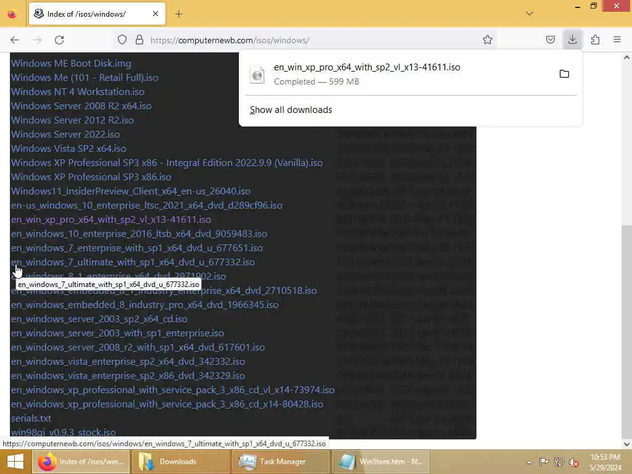Toggle the Downloads toolbar button
Screen dimensions: 632x474
pyautogui.click(x=572, y=40)
